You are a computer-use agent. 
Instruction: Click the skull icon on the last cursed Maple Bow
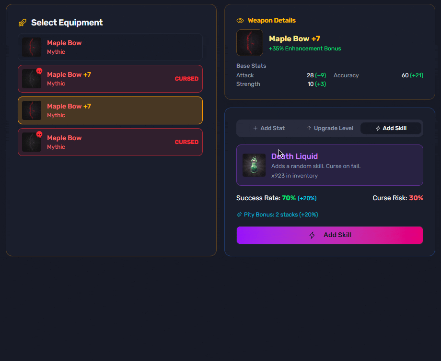[39, 134]
